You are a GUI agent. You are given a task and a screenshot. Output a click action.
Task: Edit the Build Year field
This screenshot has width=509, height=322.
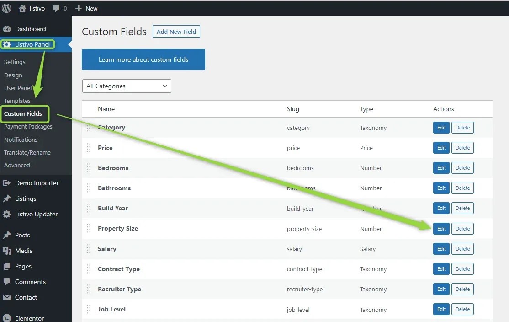[x=441, y=208]
